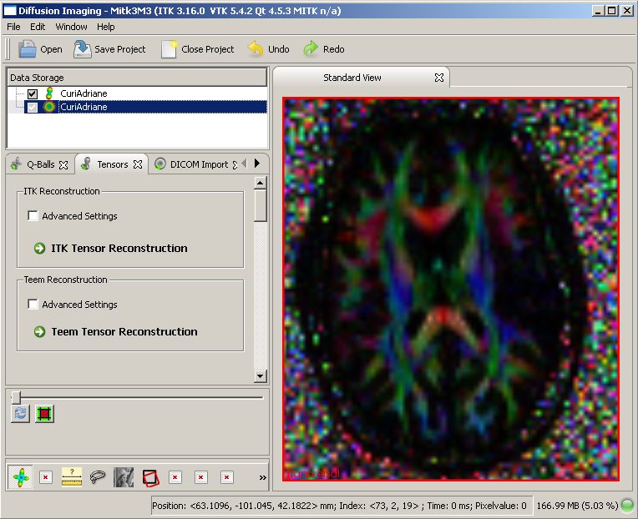Click the Position status bar text
This screenshot has height=519, width=638.
(x=339, y=506)
